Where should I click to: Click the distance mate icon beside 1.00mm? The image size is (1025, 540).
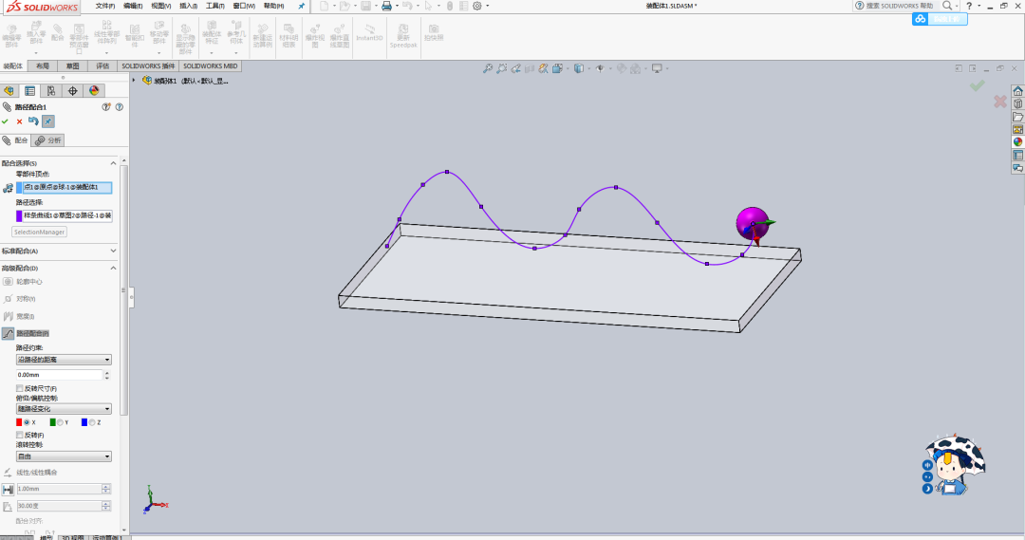point(8,489)
